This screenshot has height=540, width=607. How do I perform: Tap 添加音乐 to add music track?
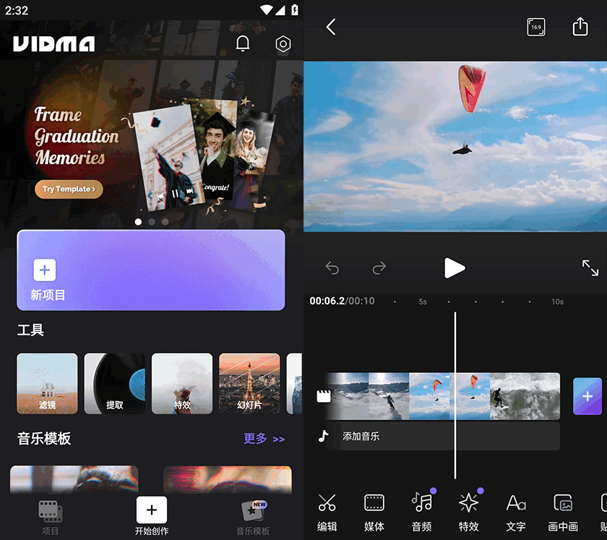[x=361, y=437]
